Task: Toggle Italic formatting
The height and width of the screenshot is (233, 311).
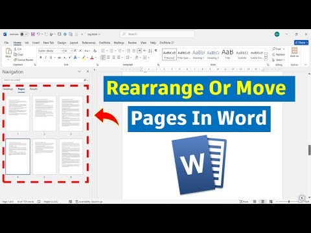Action: click(x=45, y=58)
